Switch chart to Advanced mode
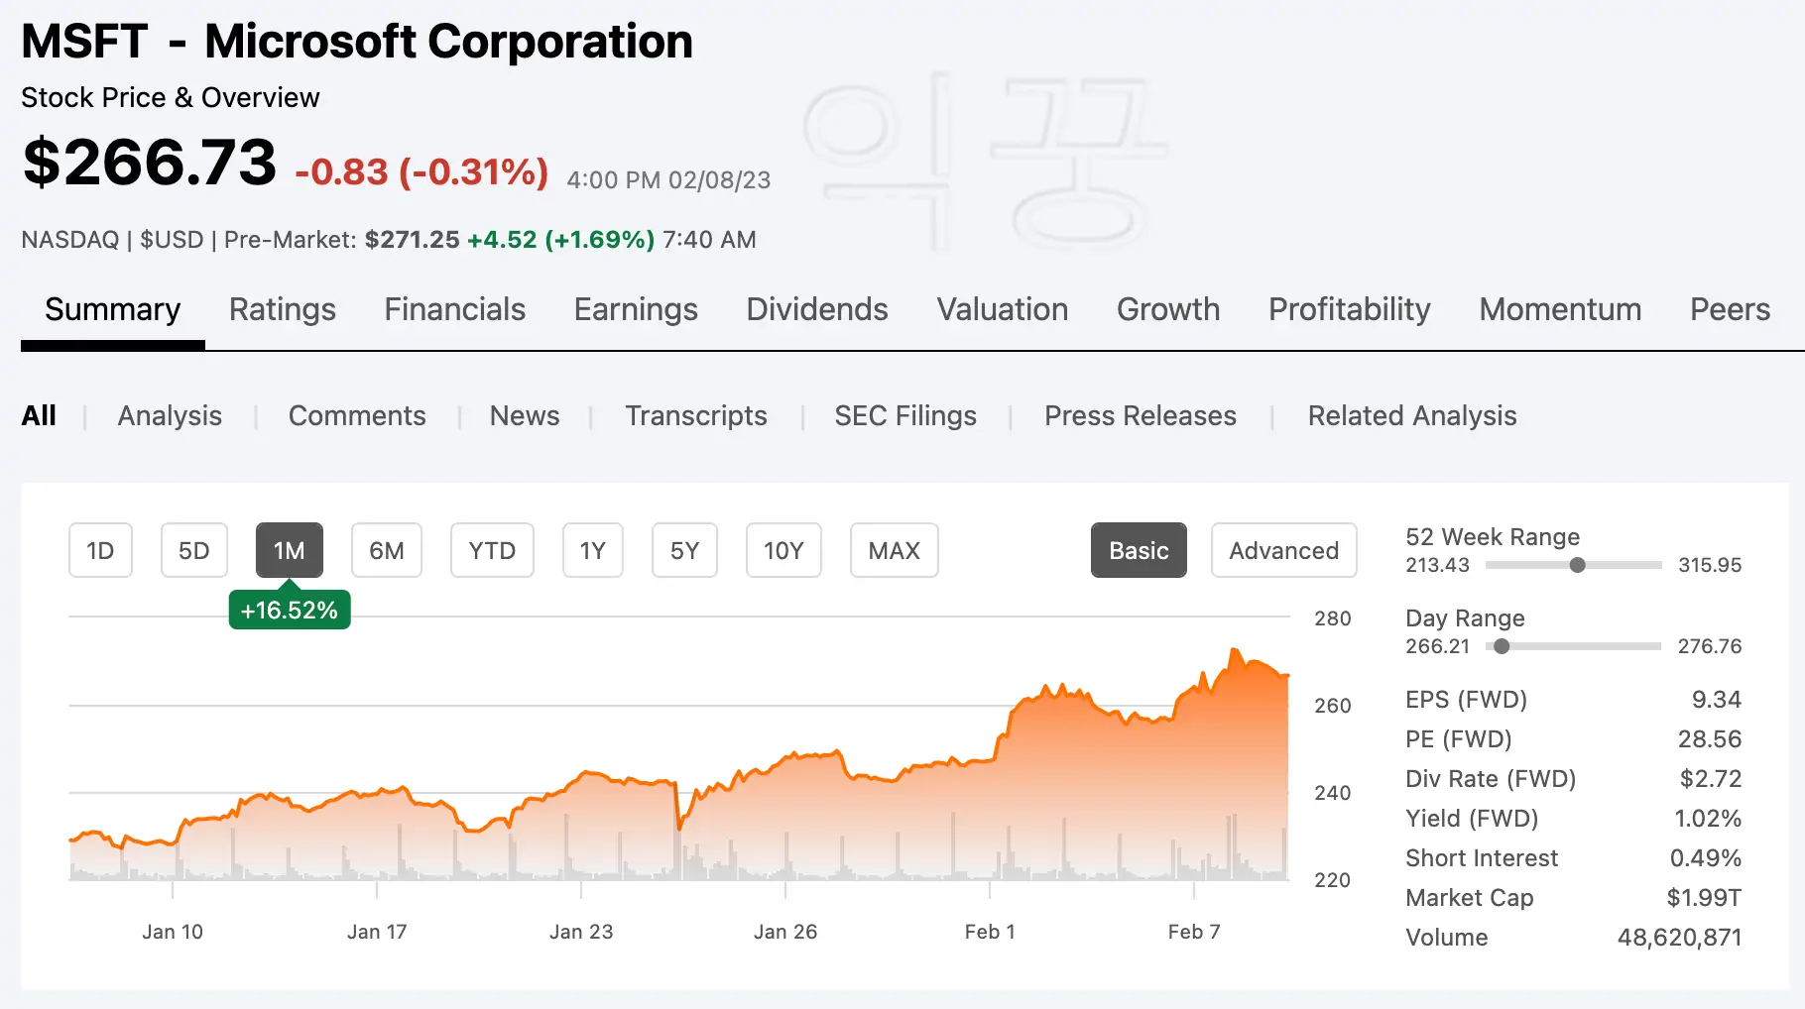 1283,550
